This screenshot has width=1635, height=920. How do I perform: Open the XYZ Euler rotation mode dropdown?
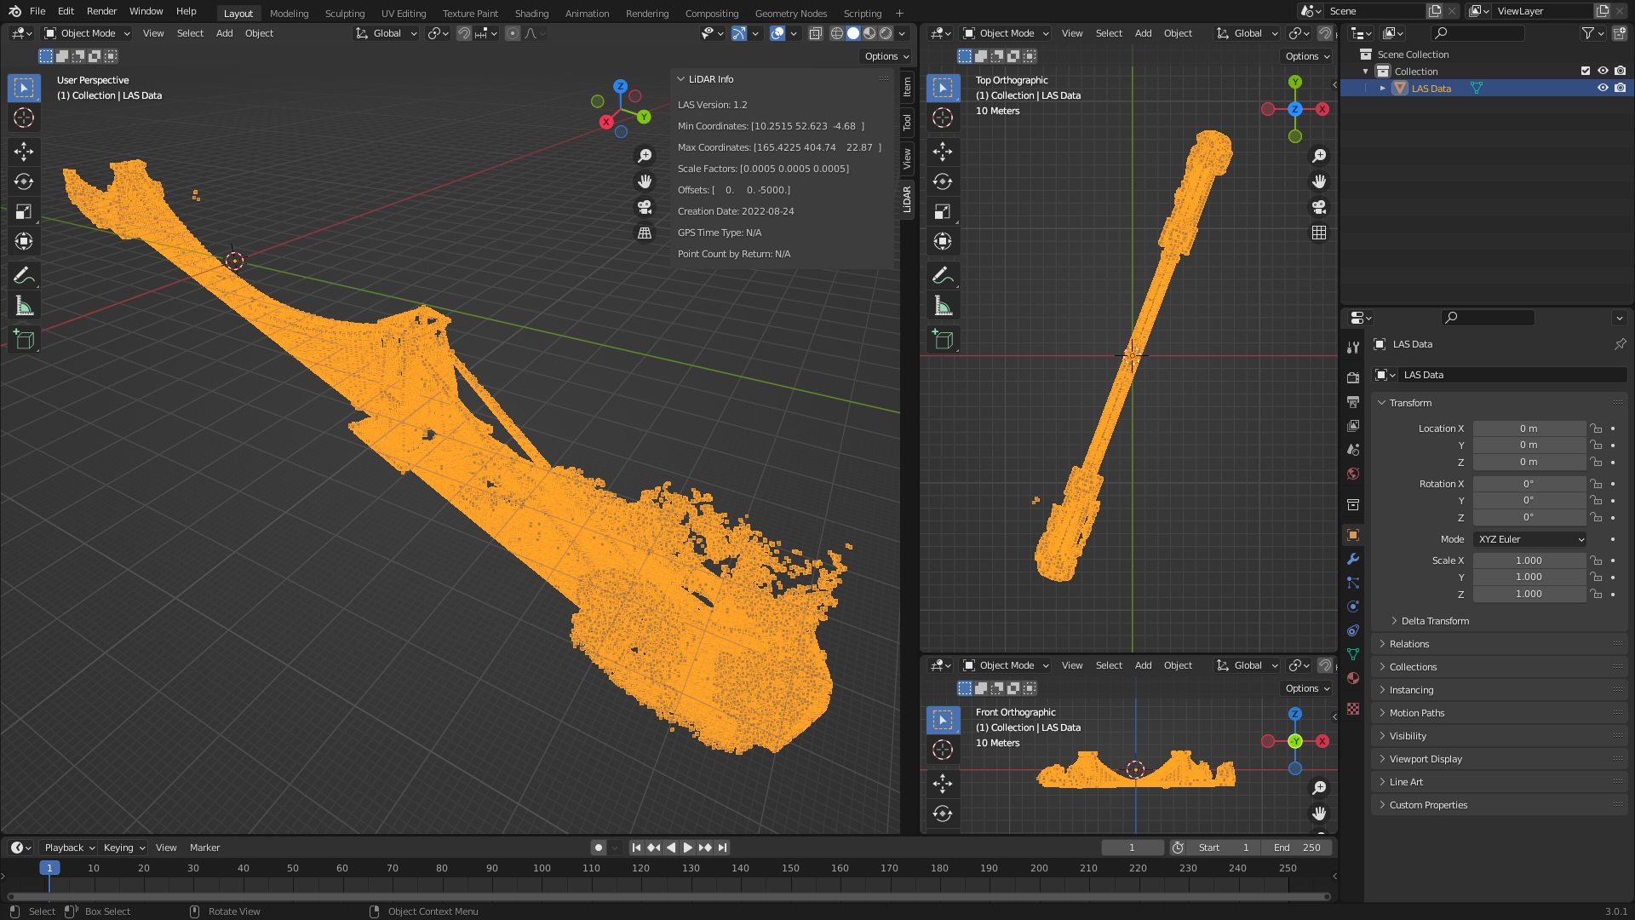tap(1530, 539)
